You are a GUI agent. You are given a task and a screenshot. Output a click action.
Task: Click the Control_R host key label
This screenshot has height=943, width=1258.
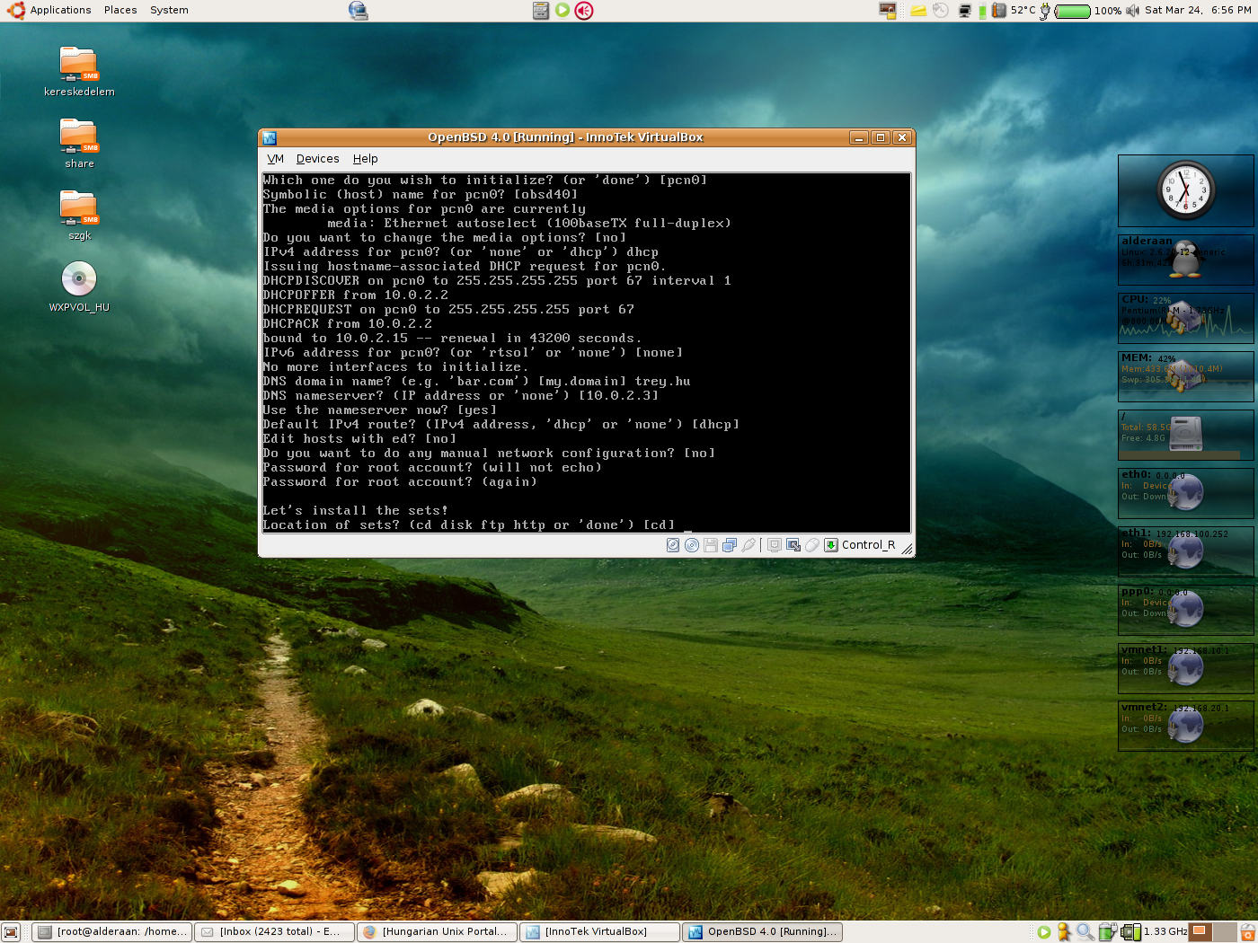(x=868, y=545)
